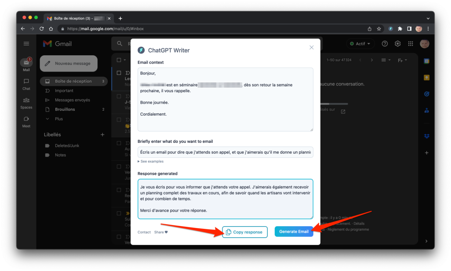This screenshot has height=271, width=451.
Task: Click the Share link in dialog
Action: pos(161,232)
